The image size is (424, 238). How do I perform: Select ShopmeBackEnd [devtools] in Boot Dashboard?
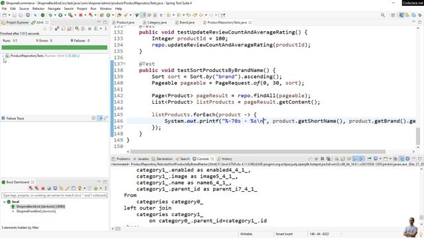40,206
